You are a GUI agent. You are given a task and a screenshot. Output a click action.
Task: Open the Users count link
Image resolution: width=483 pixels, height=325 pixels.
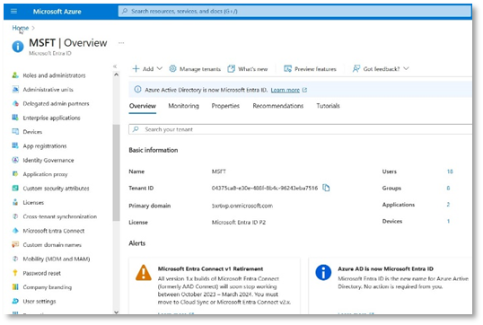point(450,171)
